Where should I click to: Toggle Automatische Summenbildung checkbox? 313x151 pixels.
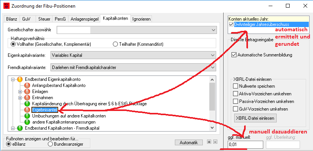coord(233,55)
